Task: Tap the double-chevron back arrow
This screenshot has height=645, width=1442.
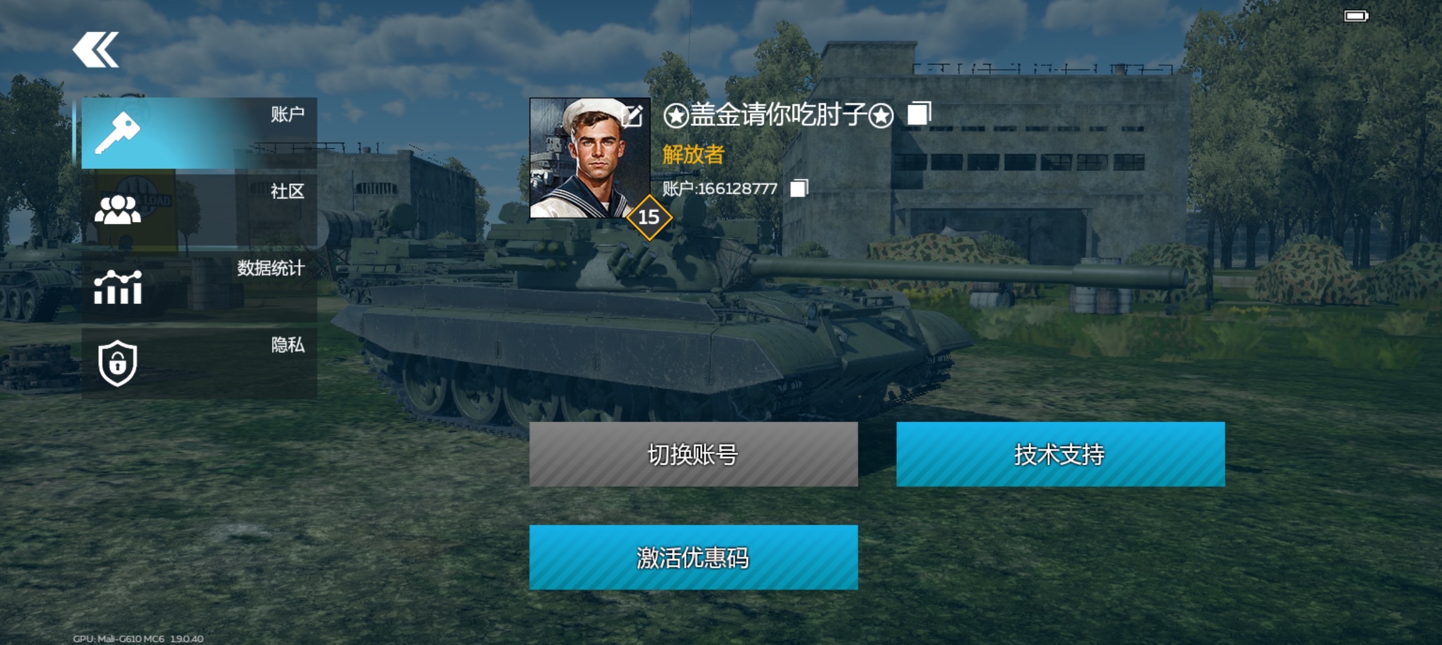Action: [96, 50]
